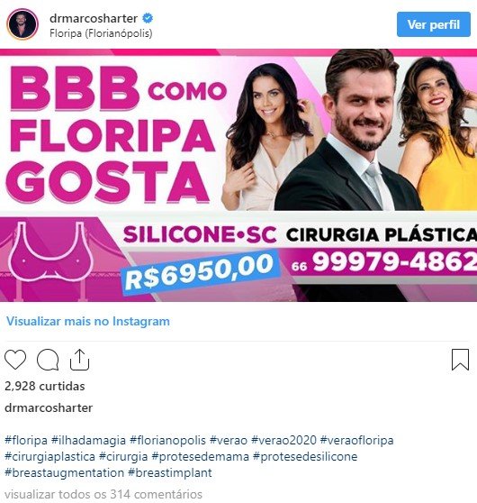This screenshot has height=503, width=477.
Task: Open the drmarcosharter profile avatar
Action: tap(22, 24)
